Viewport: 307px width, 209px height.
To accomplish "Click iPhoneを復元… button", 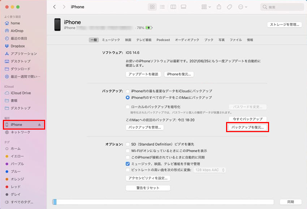I will point(179,74).
